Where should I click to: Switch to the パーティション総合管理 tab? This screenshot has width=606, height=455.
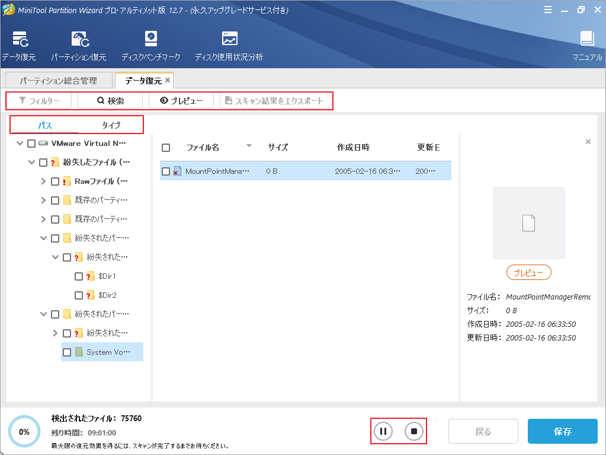coord(58,79)
